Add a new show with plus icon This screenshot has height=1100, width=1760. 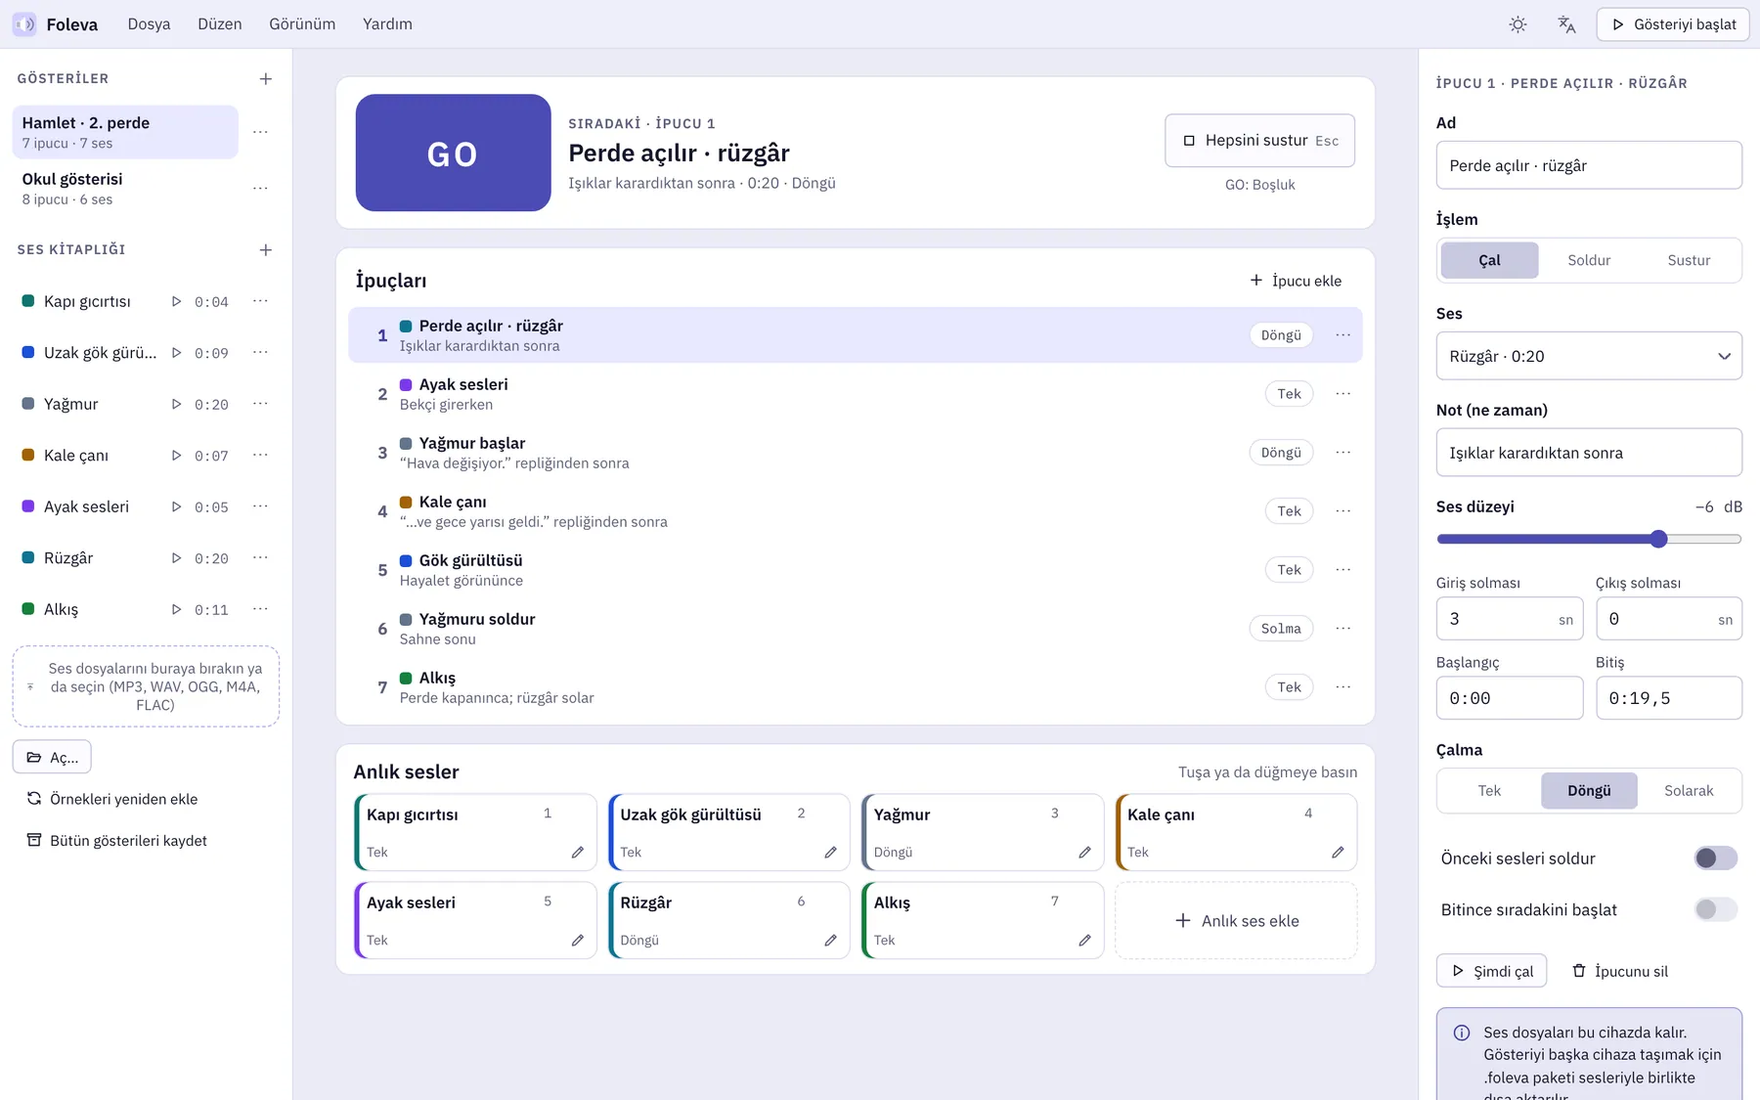(265, 79)
